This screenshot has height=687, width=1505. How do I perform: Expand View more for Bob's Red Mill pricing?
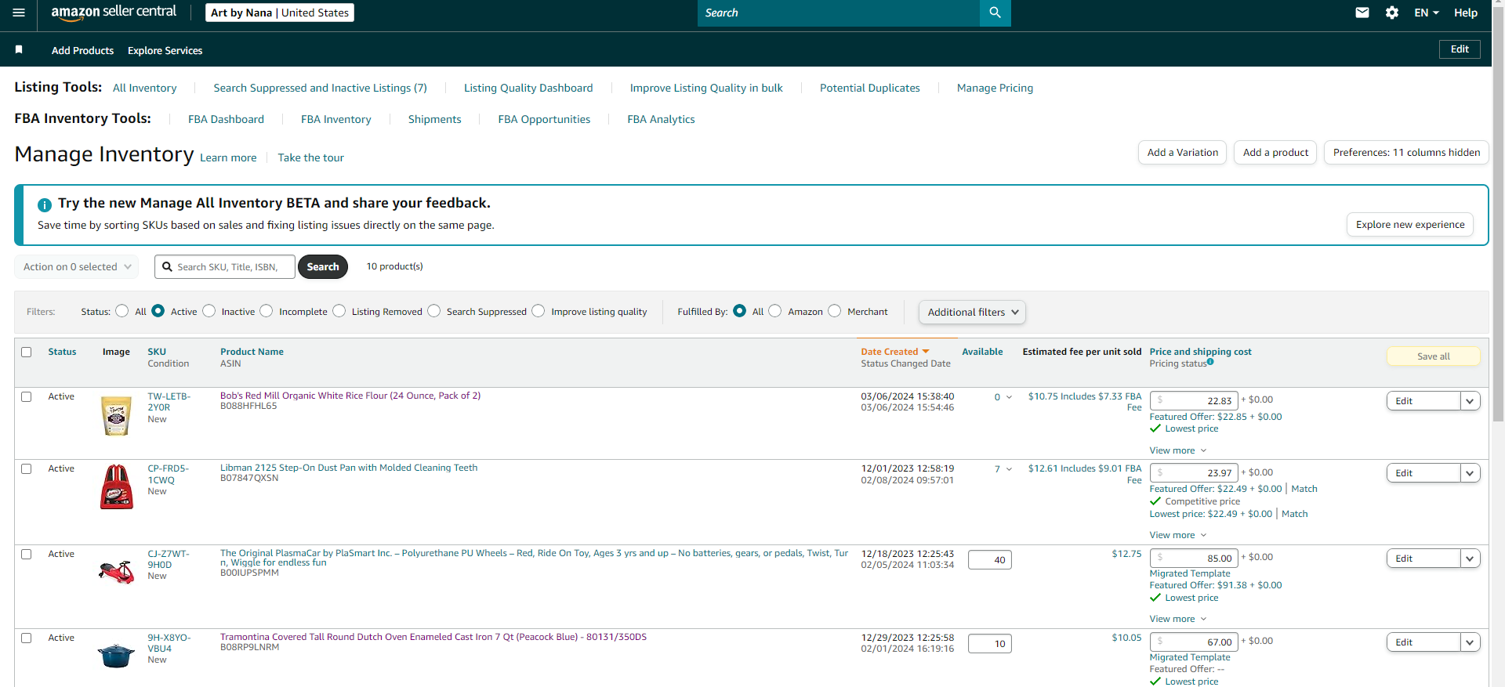coord(1178,450)
